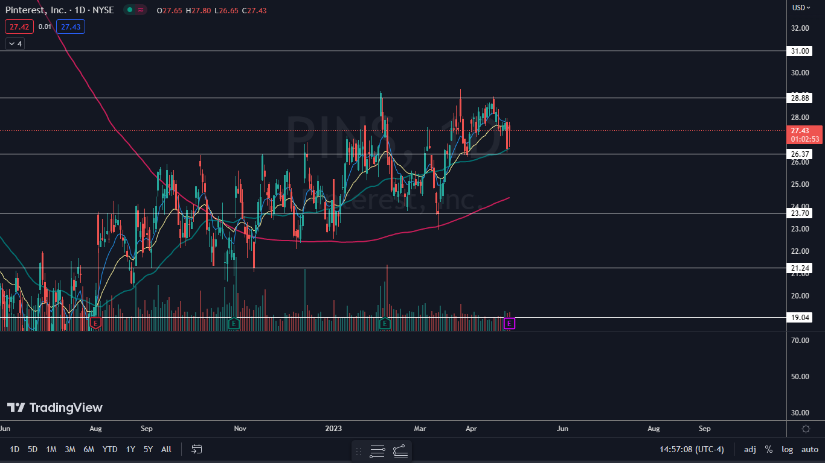Click the green market open status dot

pyautogui.click(x=129, y=10)
